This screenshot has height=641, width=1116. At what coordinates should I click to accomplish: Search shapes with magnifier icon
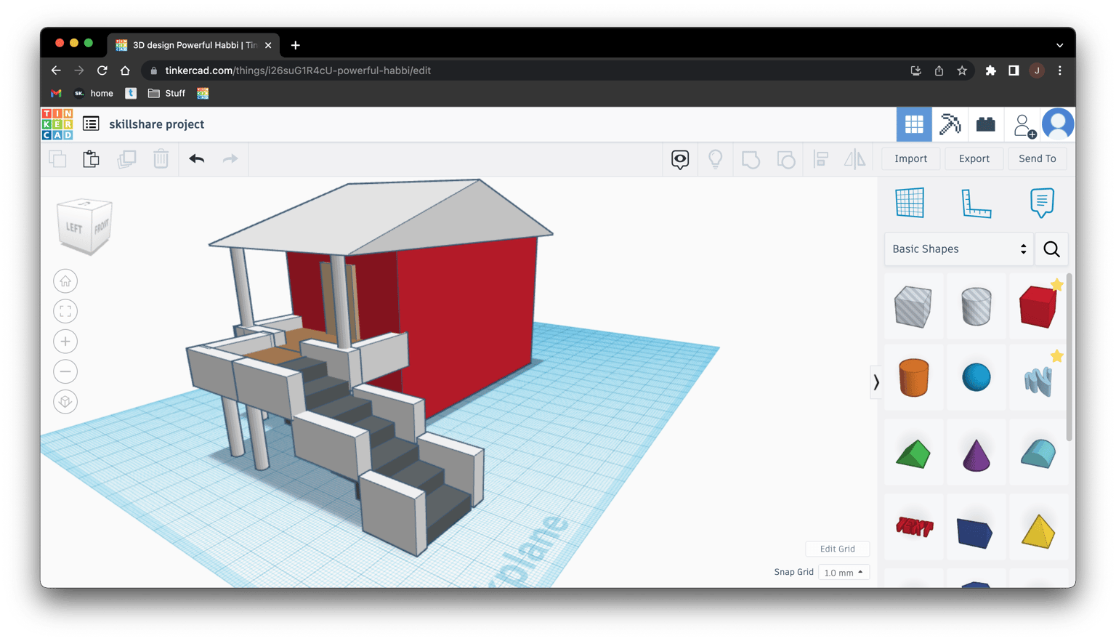pyautogui.click(x=1051, y=249)
